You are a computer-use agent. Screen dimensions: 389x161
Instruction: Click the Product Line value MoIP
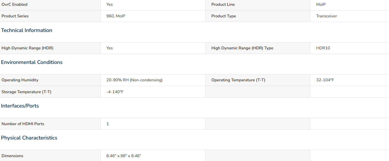(321, 4)
